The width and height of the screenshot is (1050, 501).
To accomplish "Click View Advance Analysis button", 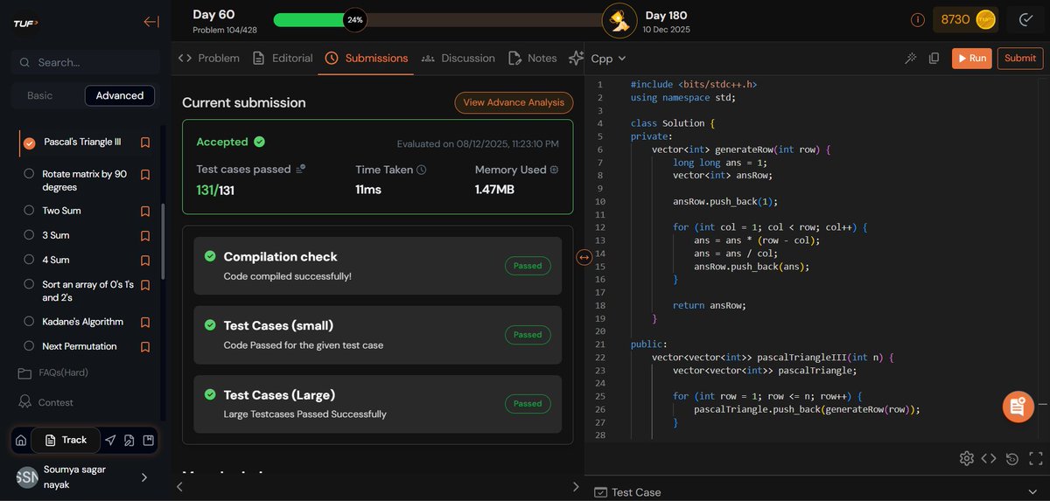I will [514, 102].
